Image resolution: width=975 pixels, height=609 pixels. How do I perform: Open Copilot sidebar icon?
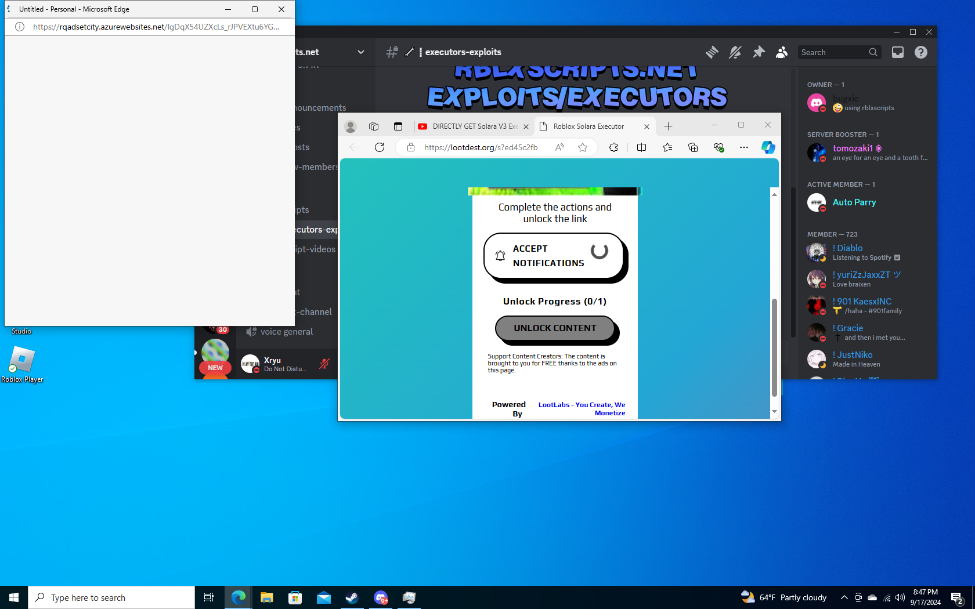click(x=768, y=147)
